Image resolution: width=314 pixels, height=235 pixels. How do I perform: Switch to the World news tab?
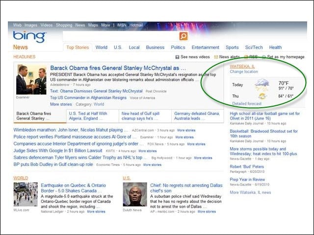[x=102, y=47]
